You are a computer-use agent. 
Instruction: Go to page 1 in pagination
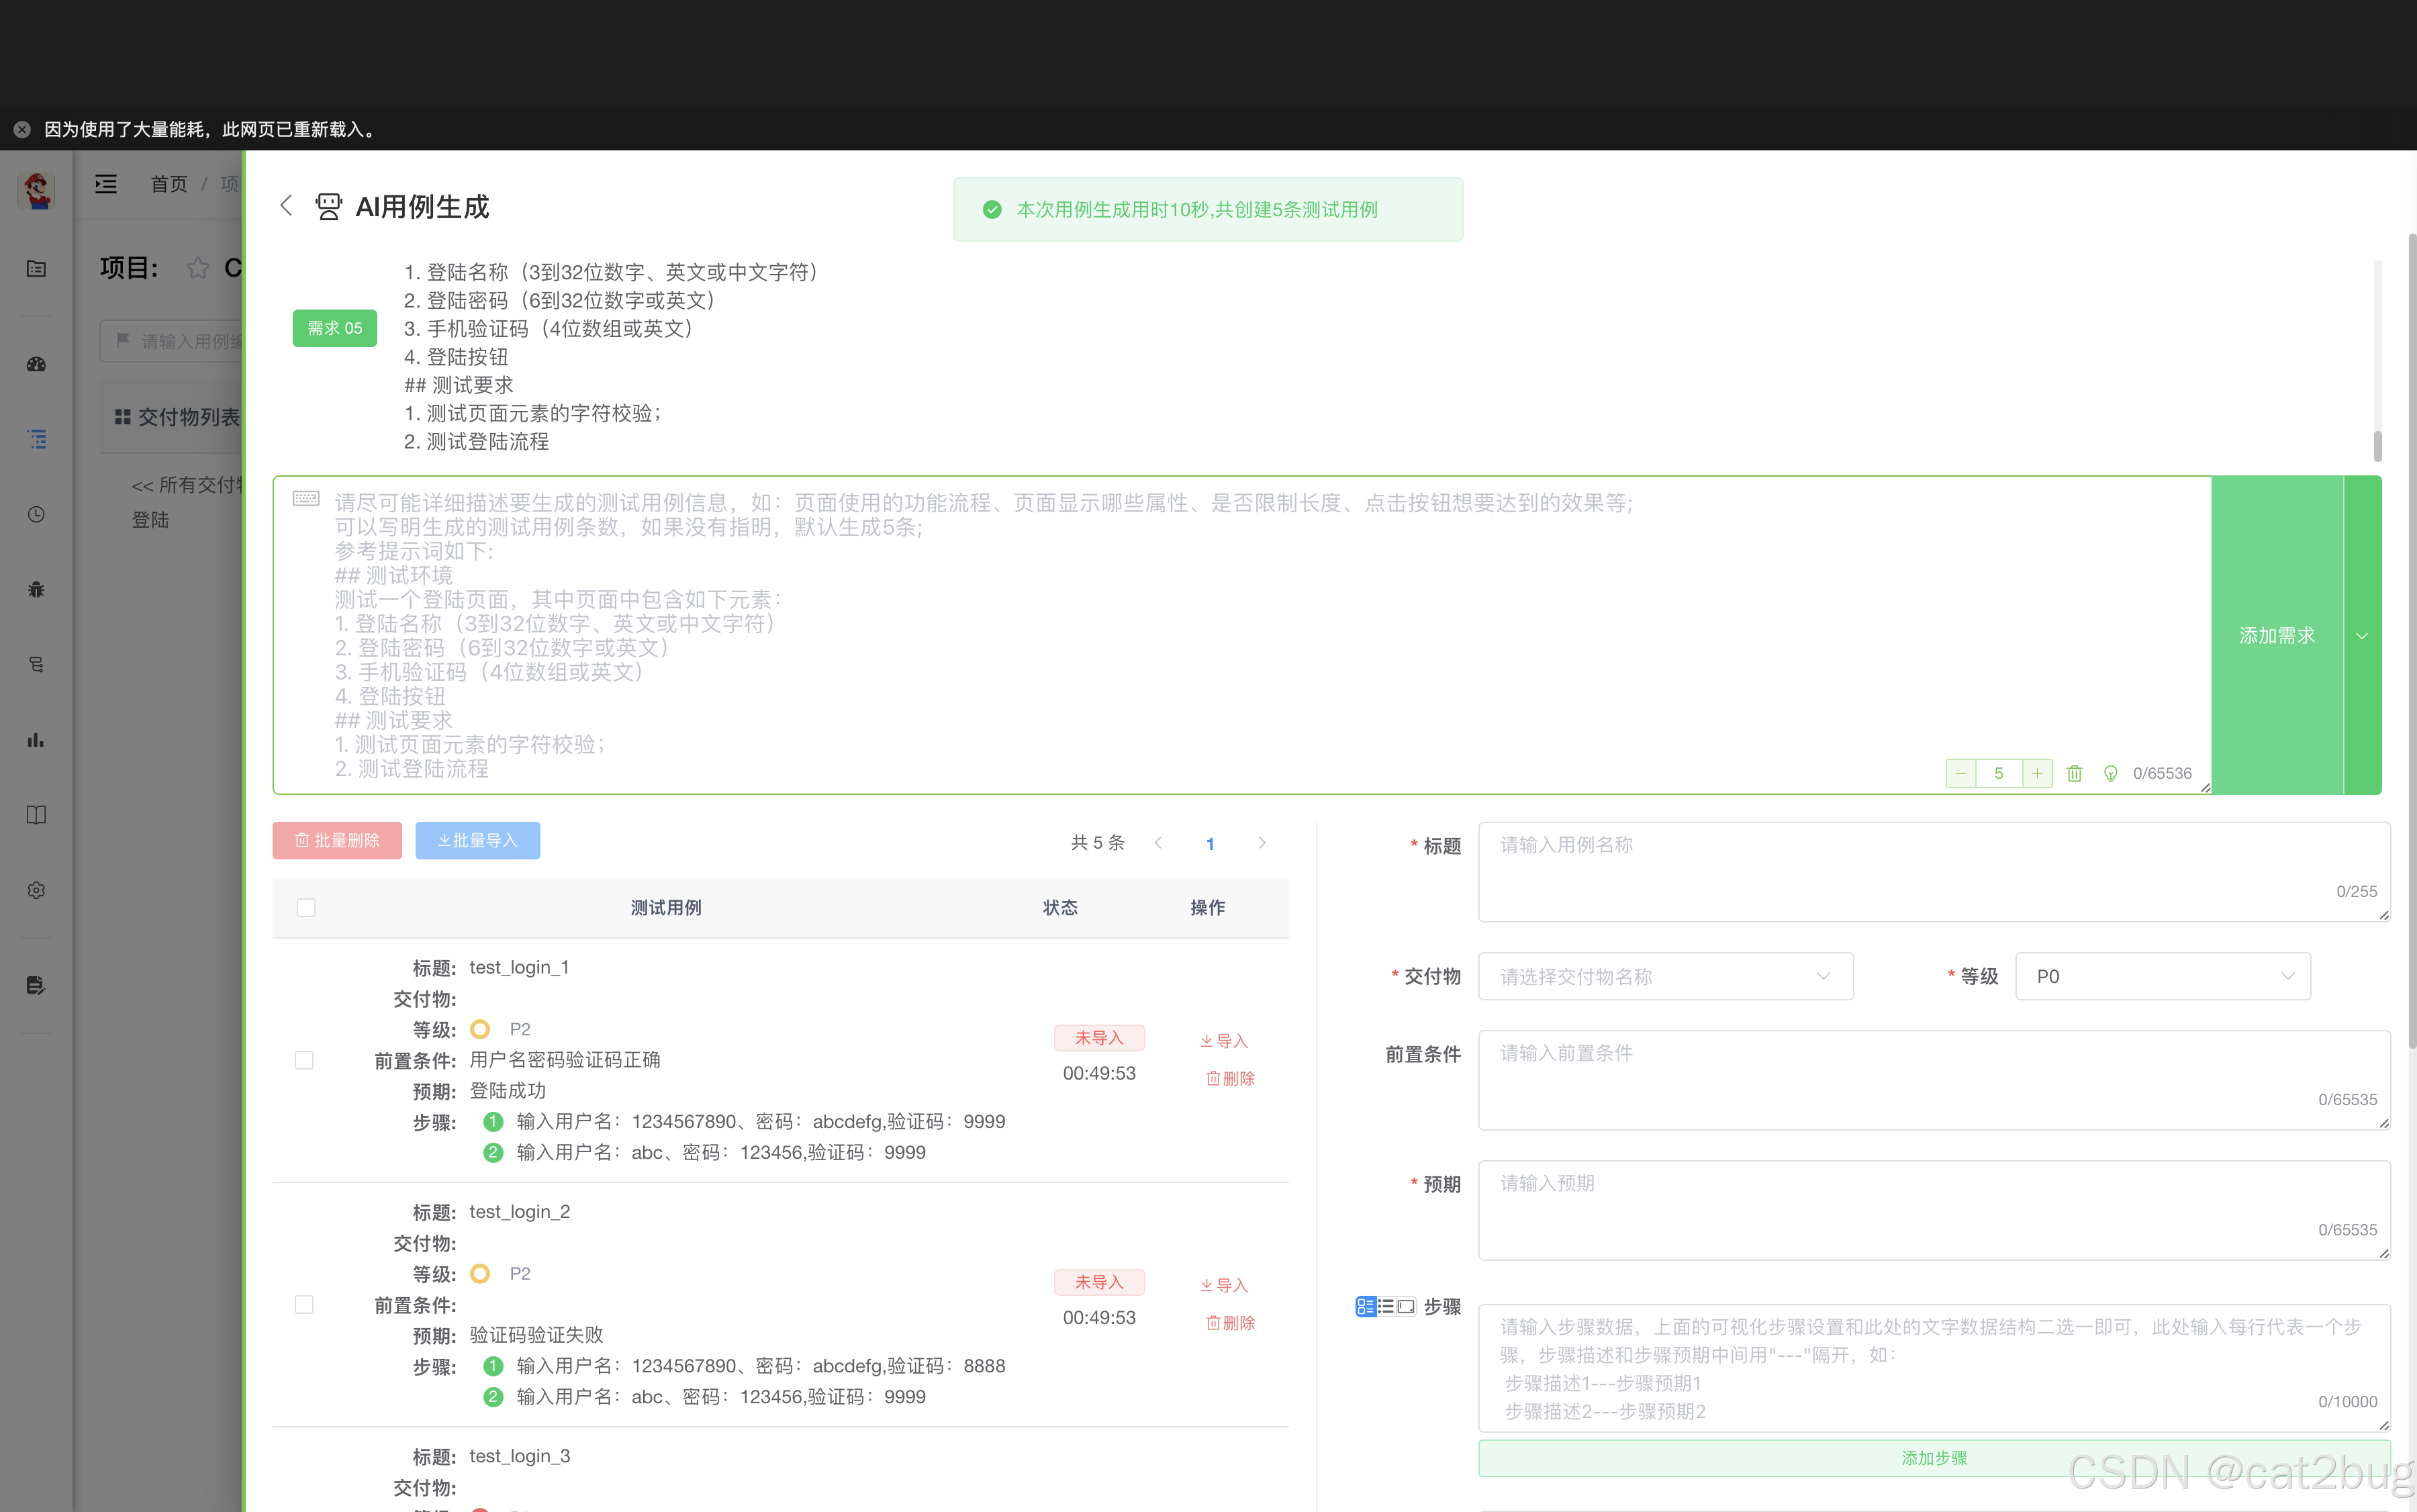tap(1210, 843)
